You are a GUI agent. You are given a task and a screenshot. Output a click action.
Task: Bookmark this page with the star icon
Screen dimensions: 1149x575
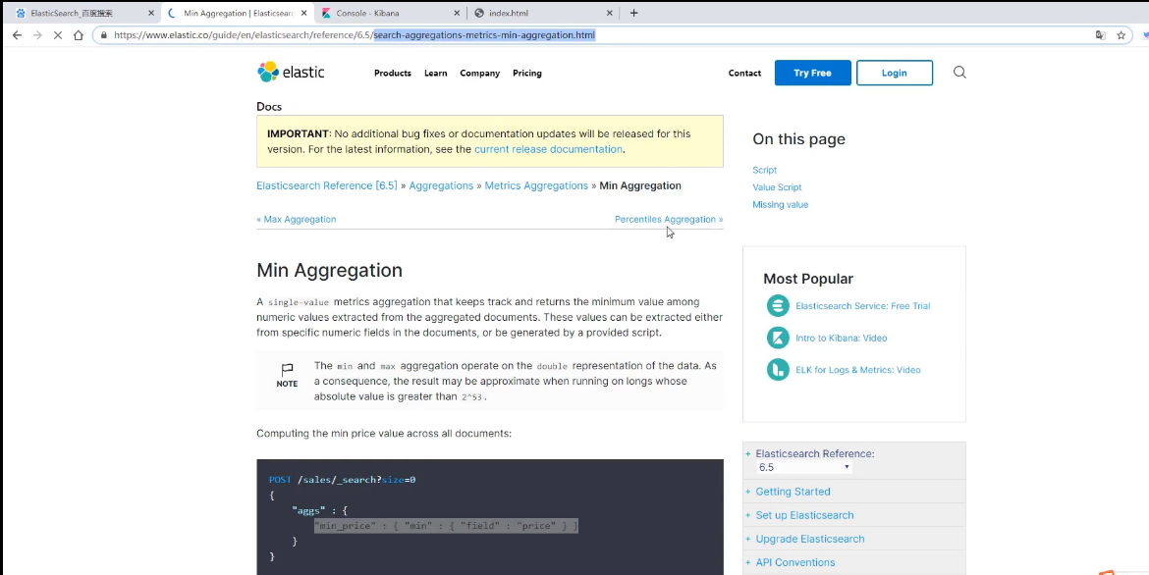point(1121,35)
